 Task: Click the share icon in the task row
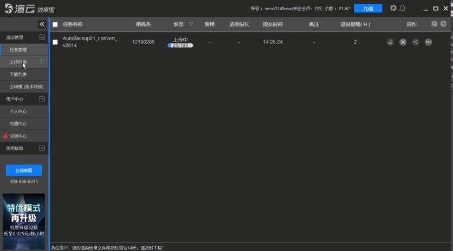click(x=416, y=42)
